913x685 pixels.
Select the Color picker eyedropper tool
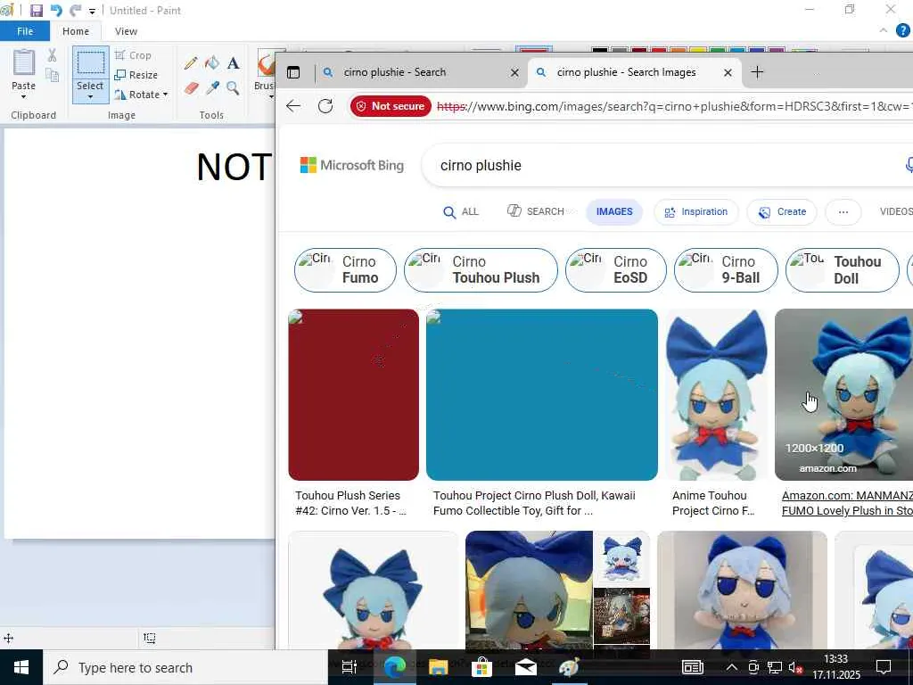212,88
